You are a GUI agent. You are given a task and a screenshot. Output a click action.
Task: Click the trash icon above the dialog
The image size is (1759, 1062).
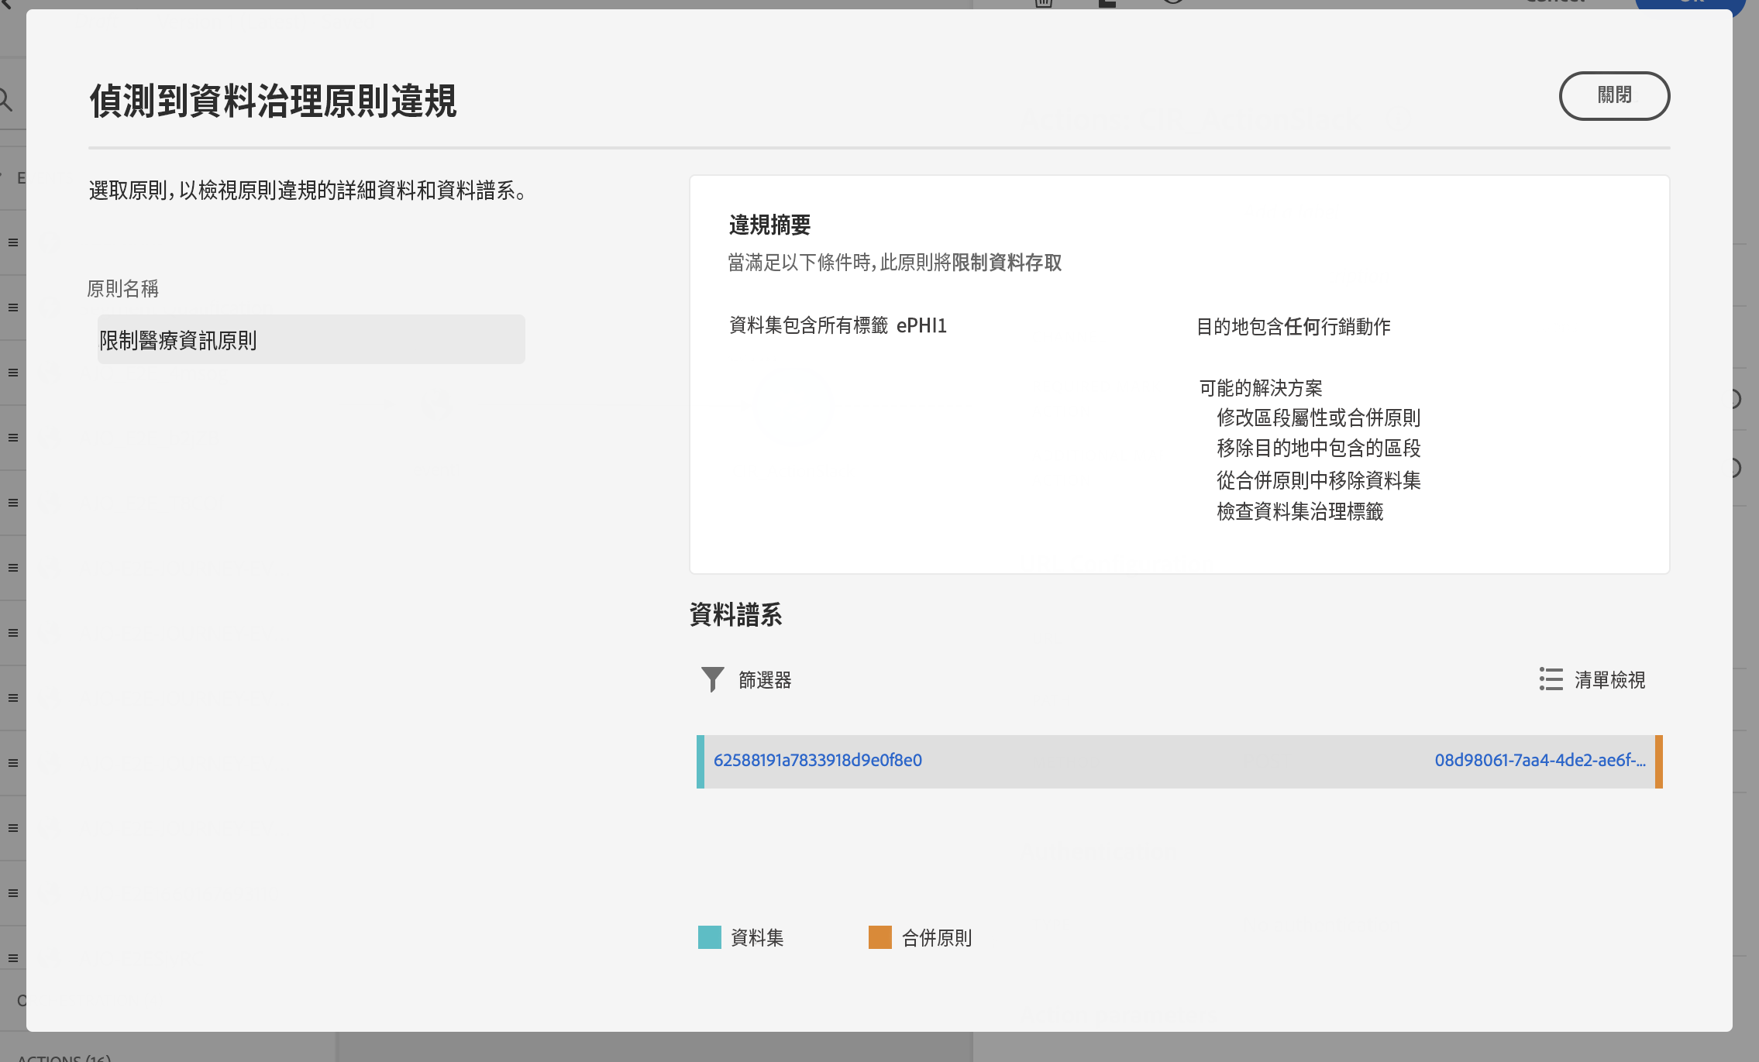coord(1044,3)
